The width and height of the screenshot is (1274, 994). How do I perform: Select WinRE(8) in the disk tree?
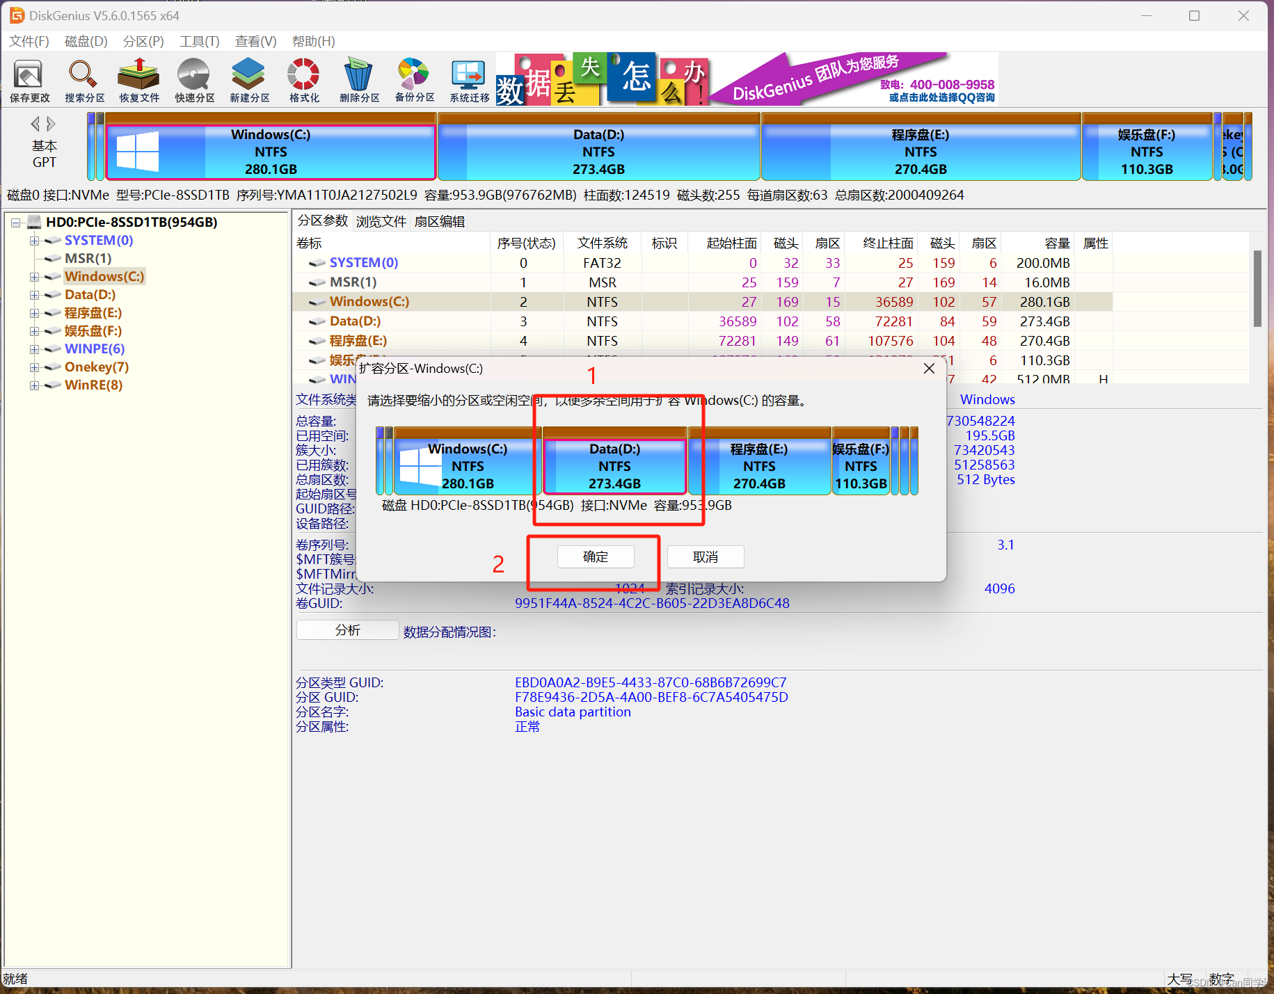[x=93, y=385]
